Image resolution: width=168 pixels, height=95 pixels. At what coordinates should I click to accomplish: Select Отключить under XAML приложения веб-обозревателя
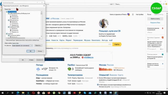[x=10, y=17]
